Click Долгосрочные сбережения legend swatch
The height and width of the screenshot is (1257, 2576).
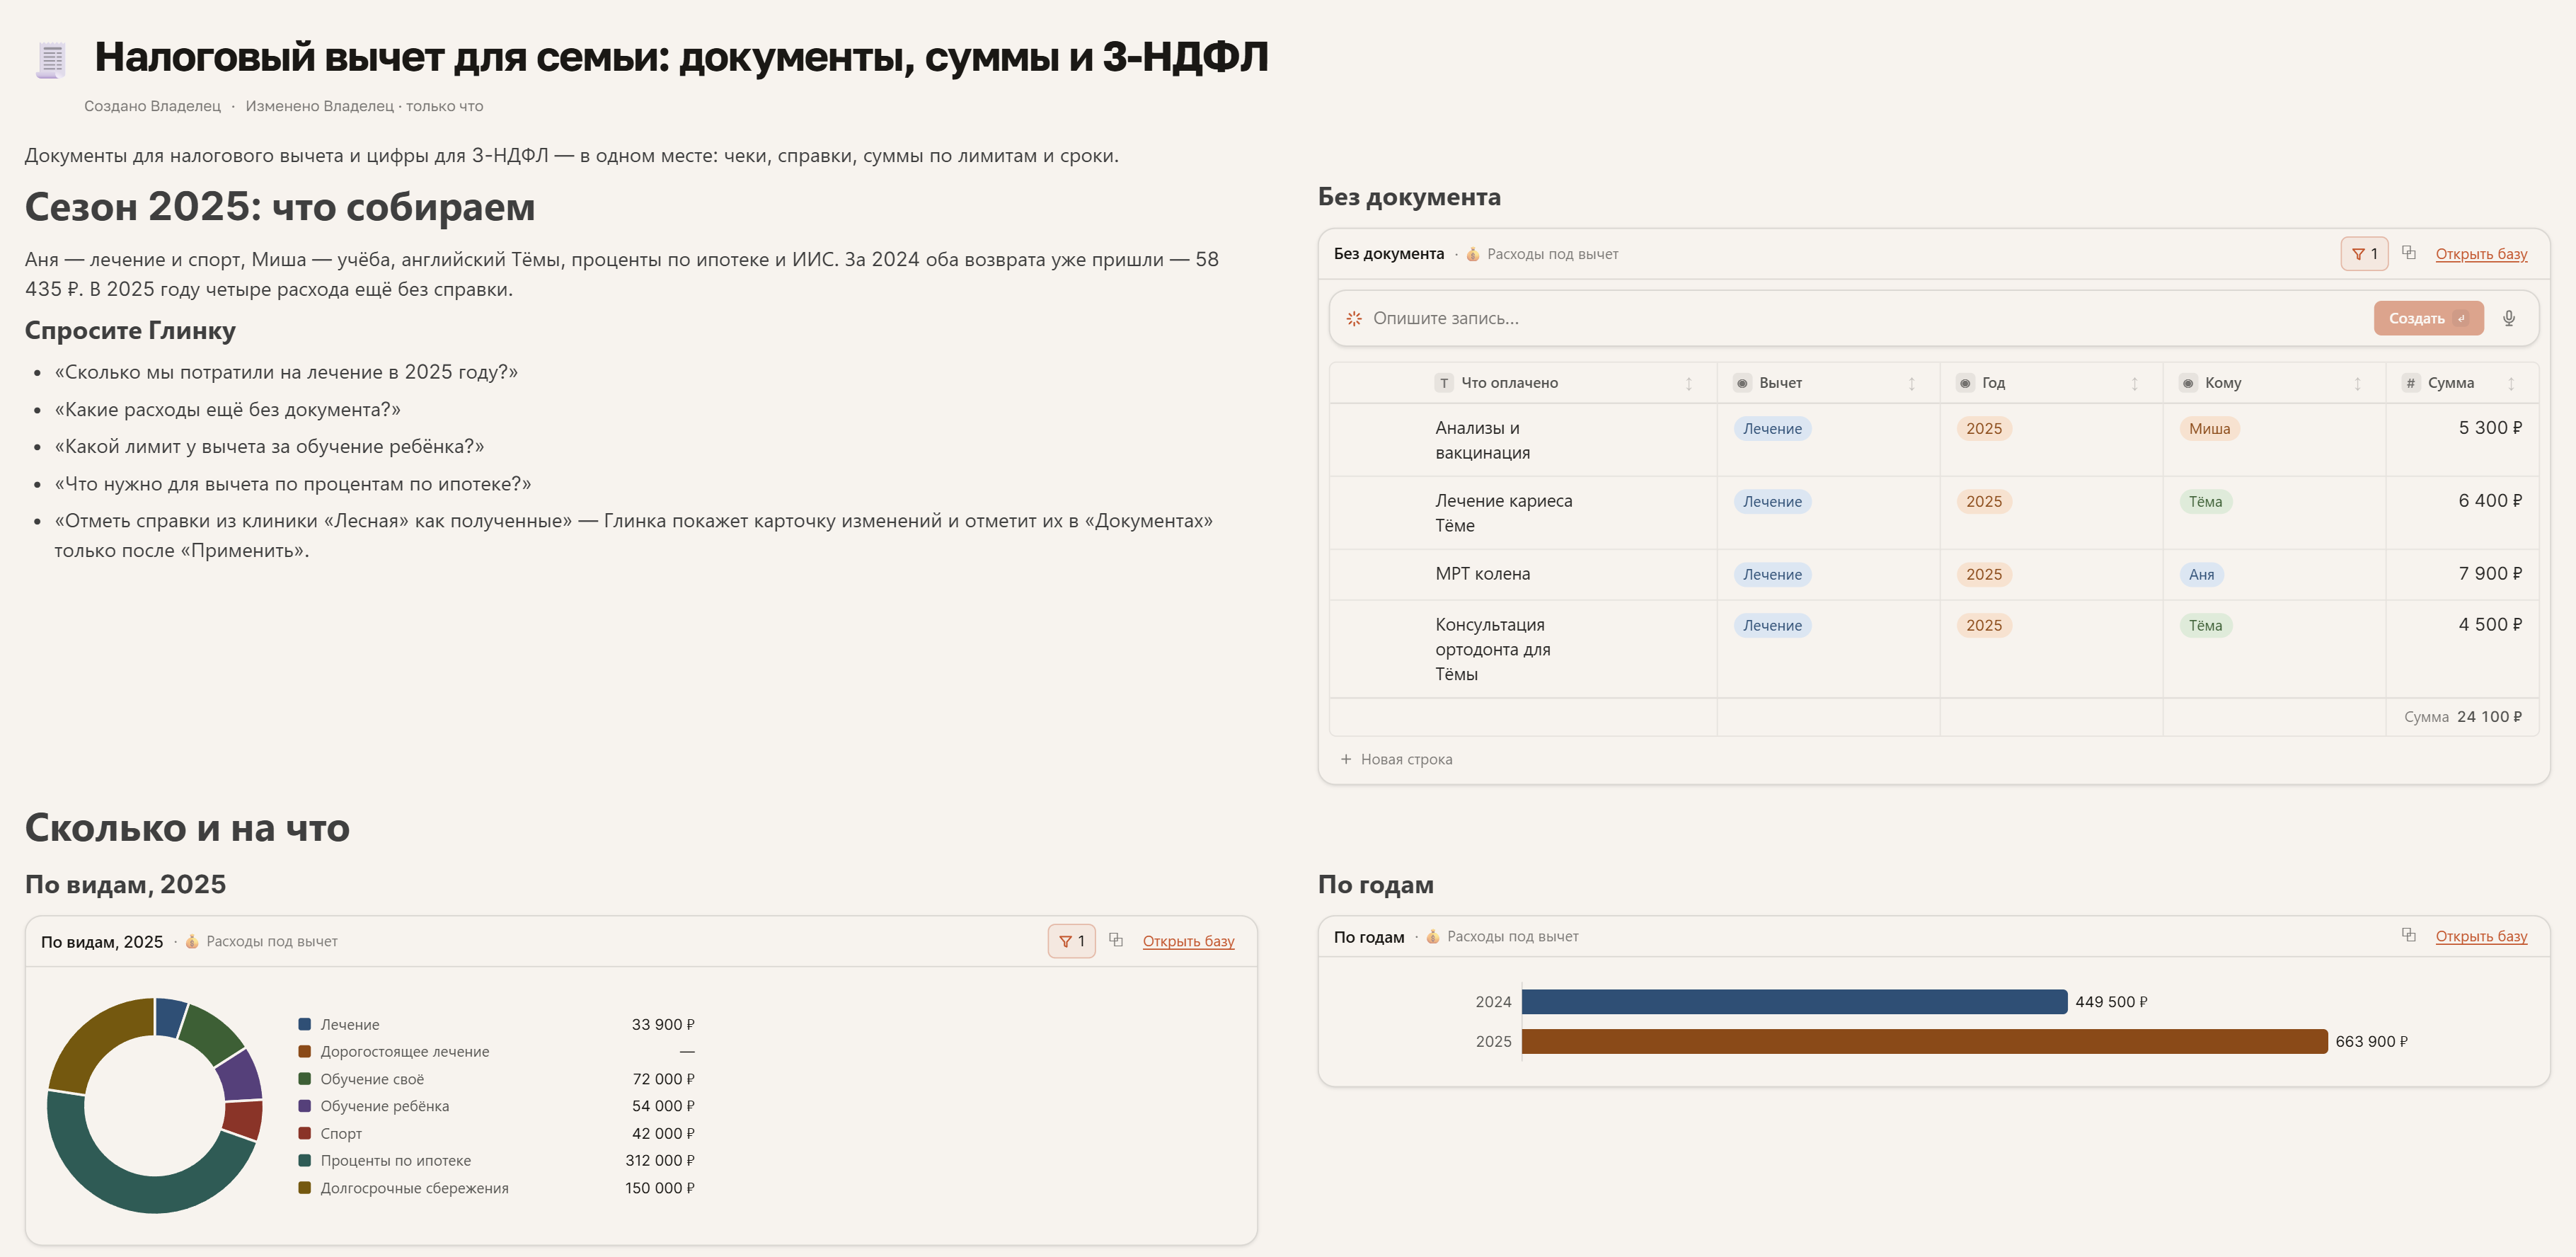(305, 1188)
